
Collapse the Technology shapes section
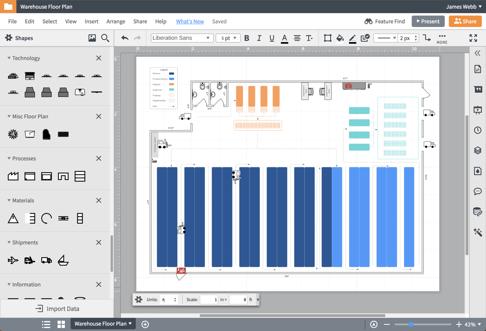click(x=9, y=58)
